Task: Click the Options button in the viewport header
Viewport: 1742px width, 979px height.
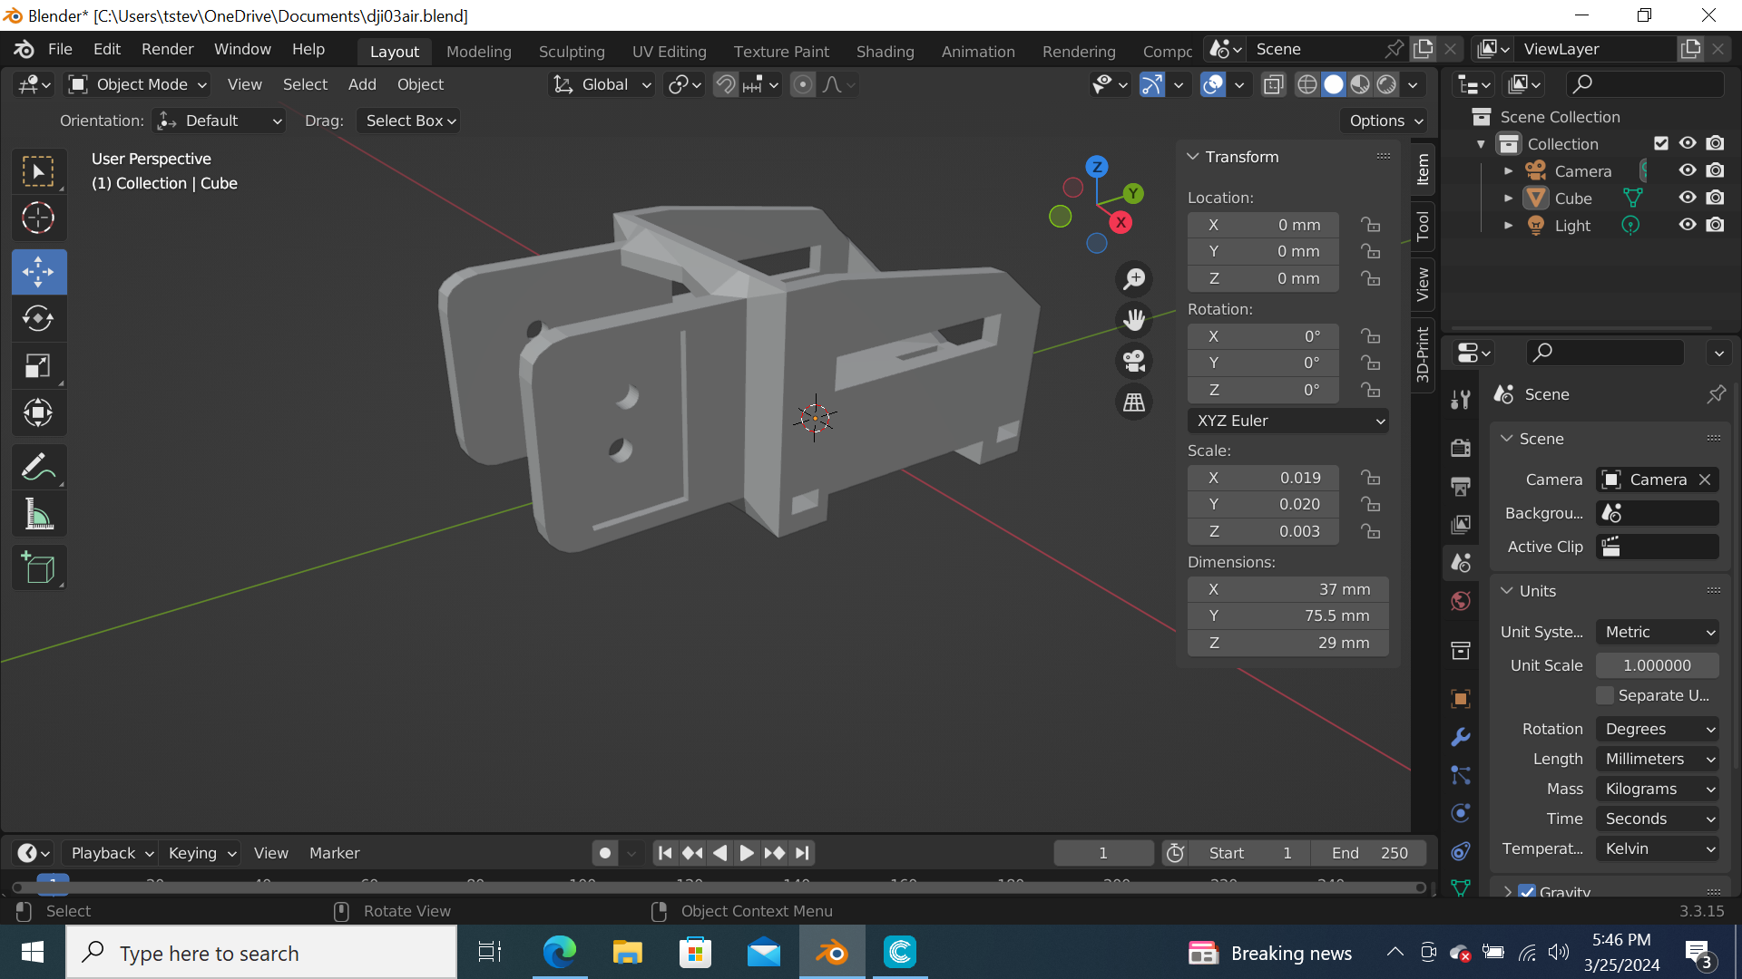Action: (1382, 120)
